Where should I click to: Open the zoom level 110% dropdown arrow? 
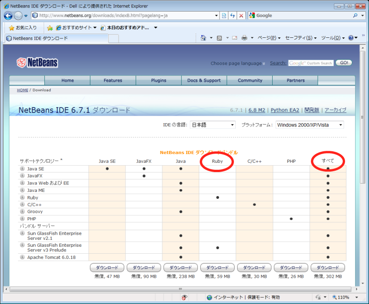[357, 298]
